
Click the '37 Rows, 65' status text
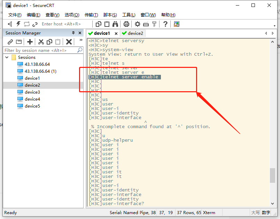pos(189,213)
